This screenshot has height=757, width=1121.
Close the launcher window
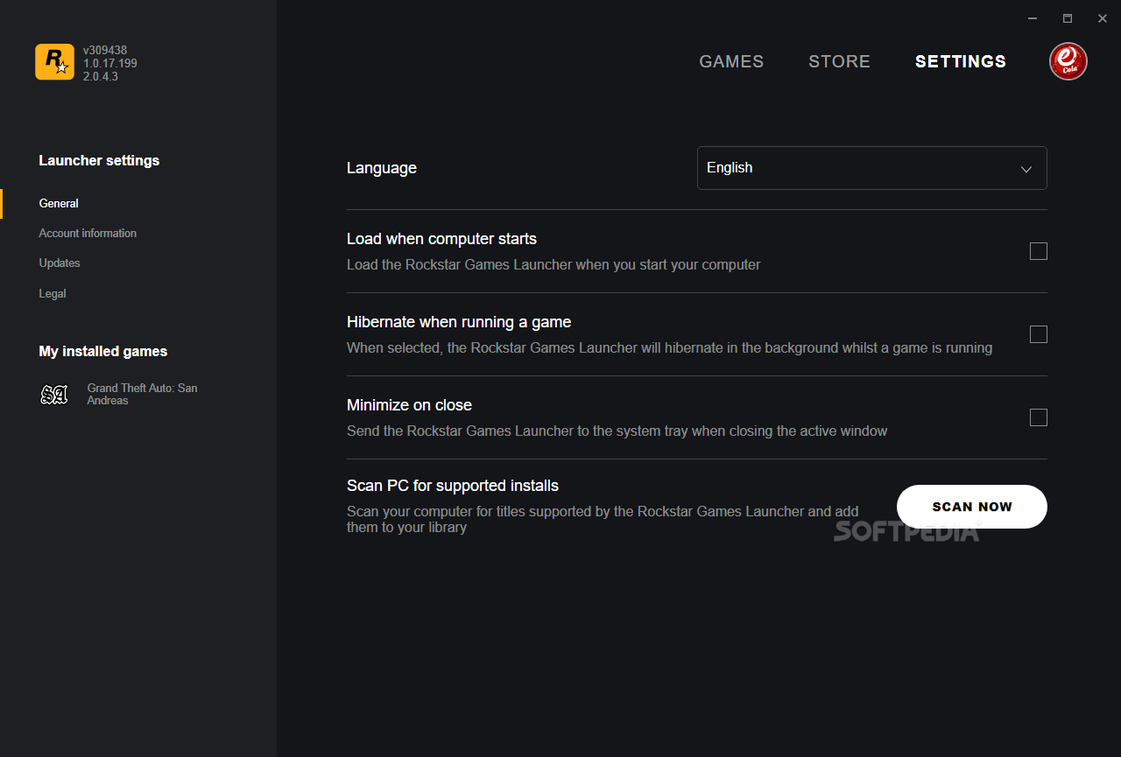pos(1103,18)
